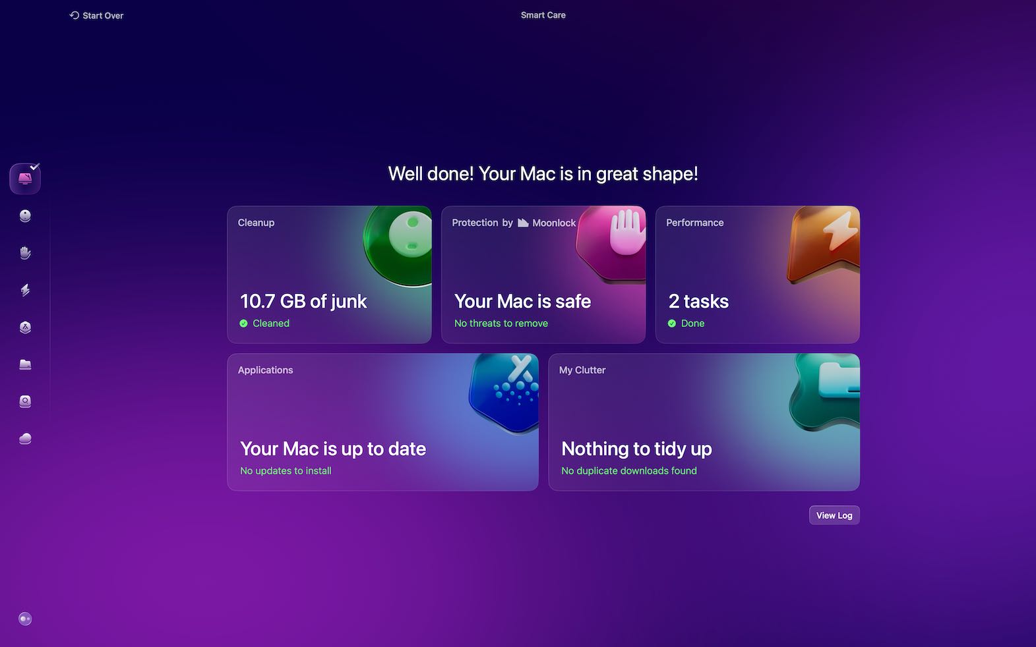Click the 'No duplicate downloads found' text

[628, 471]
